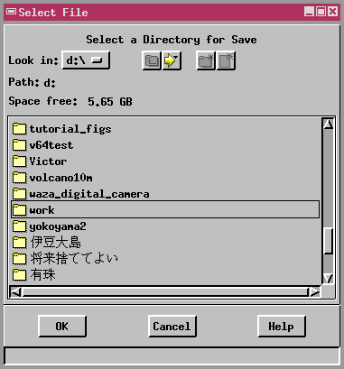The height and width of the screenshot is (369, 344).
Task: Select the 有珠 folder name
Action: pyautogui.click(x=42, y=275)
